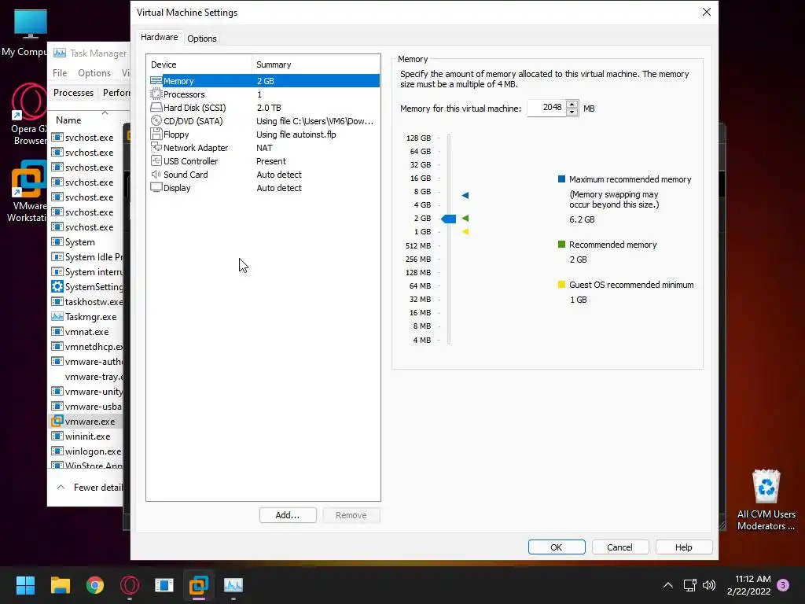
Task: Click the 128 GB slider label
Action: click(418, 138)
